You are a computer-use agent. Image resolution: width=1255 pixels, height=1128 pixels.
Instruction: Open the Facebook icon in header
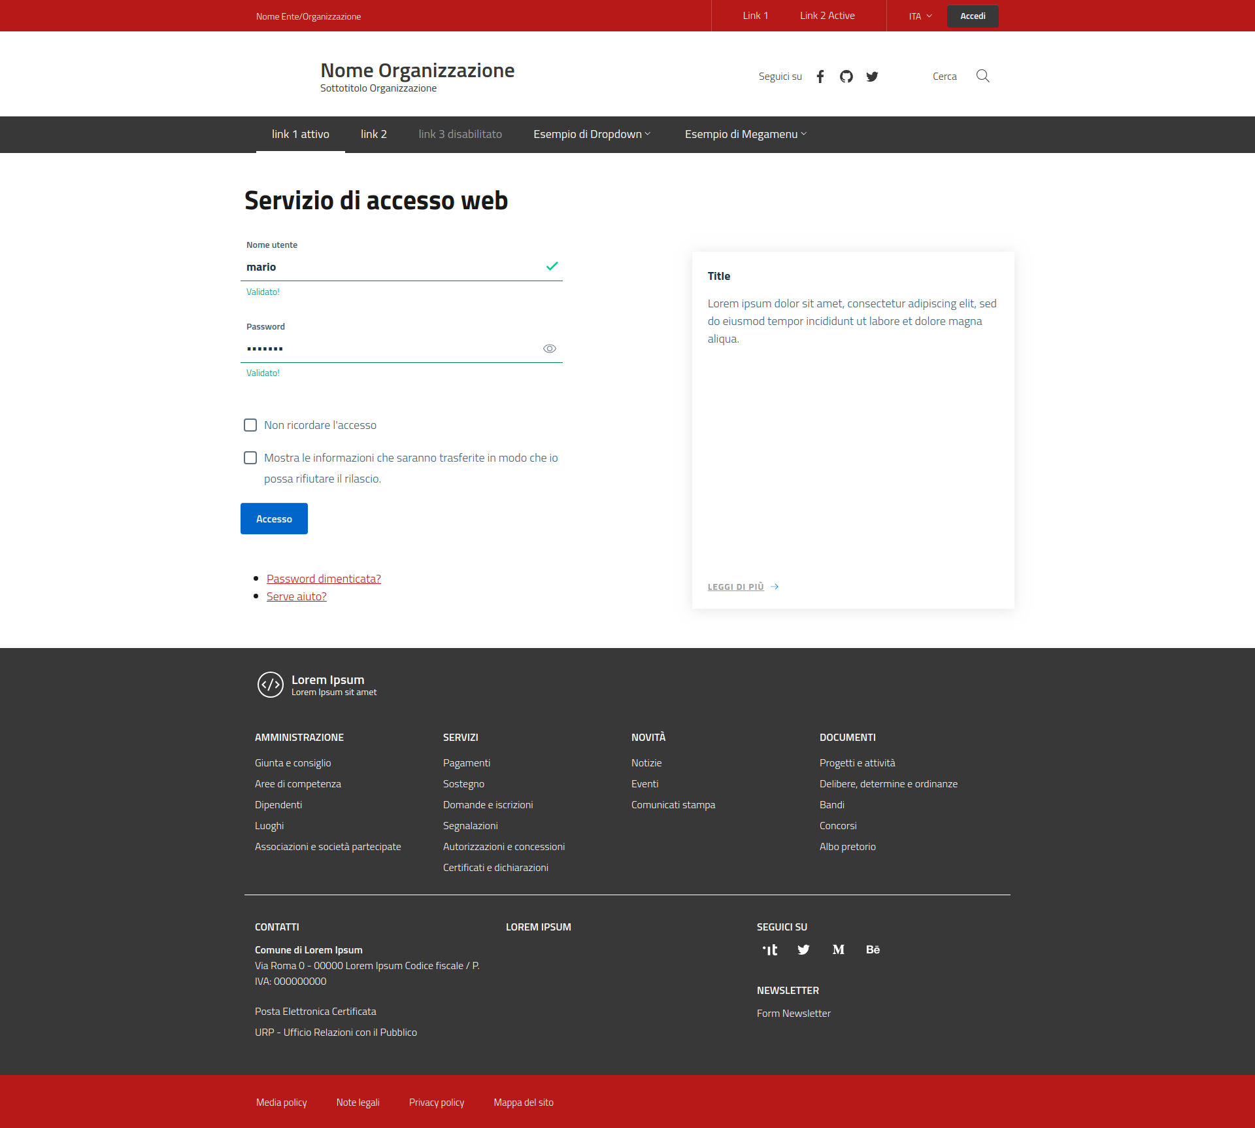(x=820, y=77)
